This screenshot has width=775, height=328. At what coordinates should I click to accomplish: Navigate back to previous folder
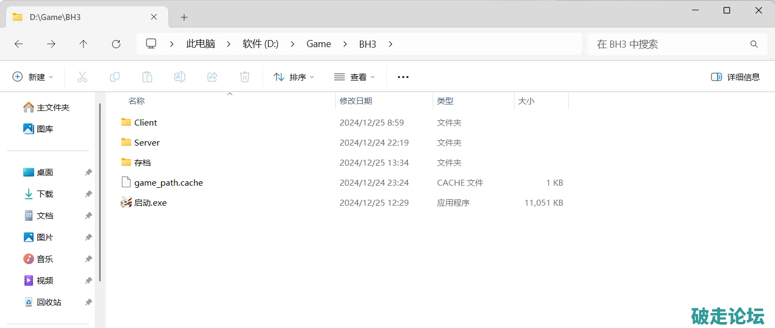pos(18,44)
